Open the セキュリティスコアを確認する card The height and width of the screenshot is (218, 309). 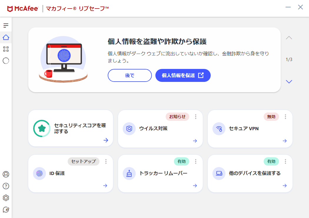click(71, 128)
